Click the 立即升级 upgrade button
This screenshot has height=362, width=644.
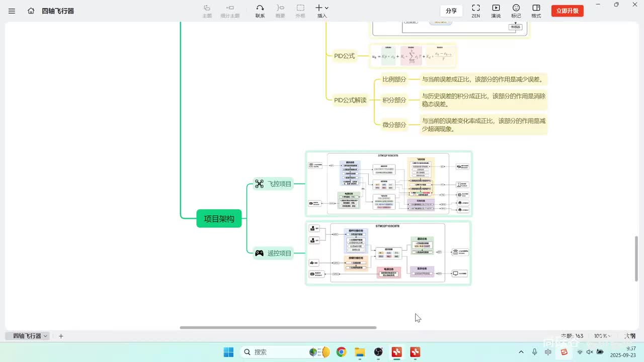coord(568,11)
